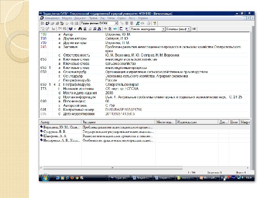Click the grayed floppy disk save icon
This screenshot has width=264, height=198.
tap(54, 29)
